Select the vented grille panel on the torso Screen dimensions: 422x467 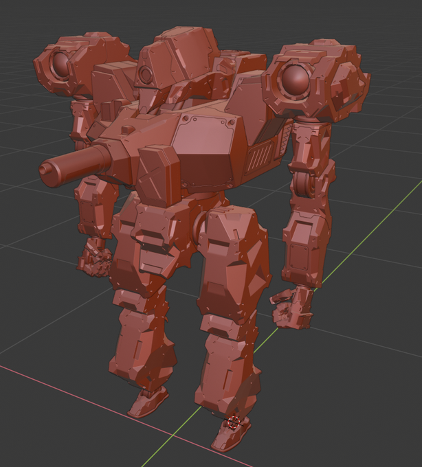pyautogui.click(x=260, y=158)
